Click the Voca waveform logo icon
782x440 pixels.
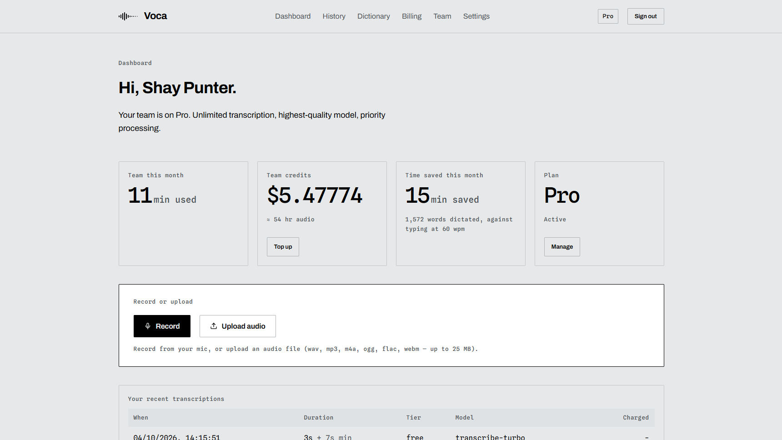128,16
